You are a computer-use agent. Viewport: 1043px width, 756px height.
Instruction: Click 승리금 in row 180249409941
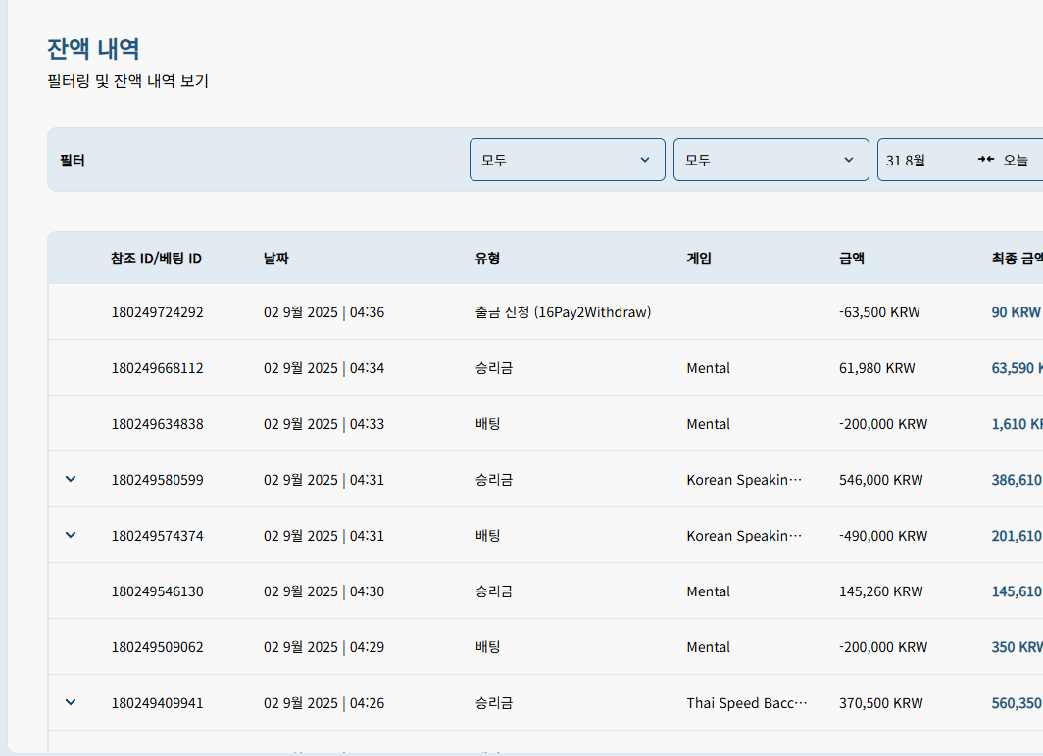494,703
